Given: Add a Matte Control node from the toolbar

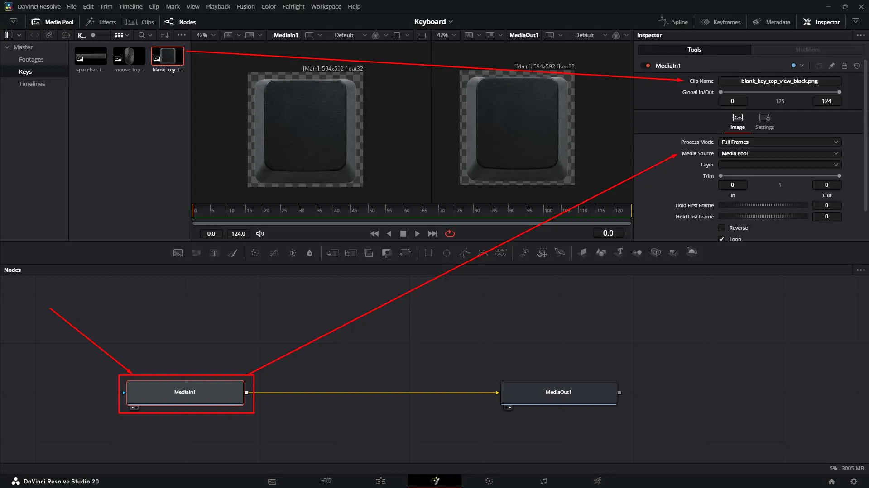Looking at the screenshot, I should tap(387, 253).
